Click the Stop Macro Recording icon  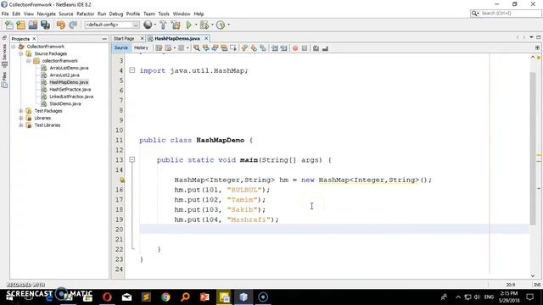tap(305, 48)
